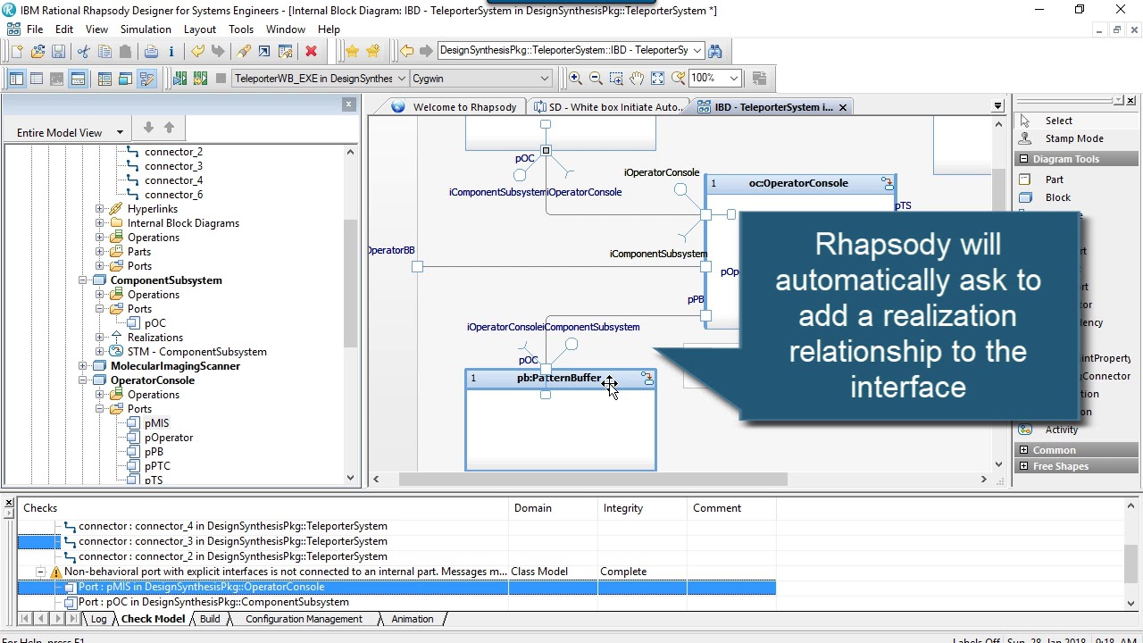The height and width of the screenshot is (643, 1143).
Task: Open the File menu
Action: tap(35, 29)
